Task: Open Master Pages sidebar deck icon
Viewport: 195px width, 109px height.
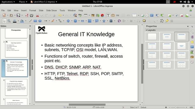Action: [192, 47]
